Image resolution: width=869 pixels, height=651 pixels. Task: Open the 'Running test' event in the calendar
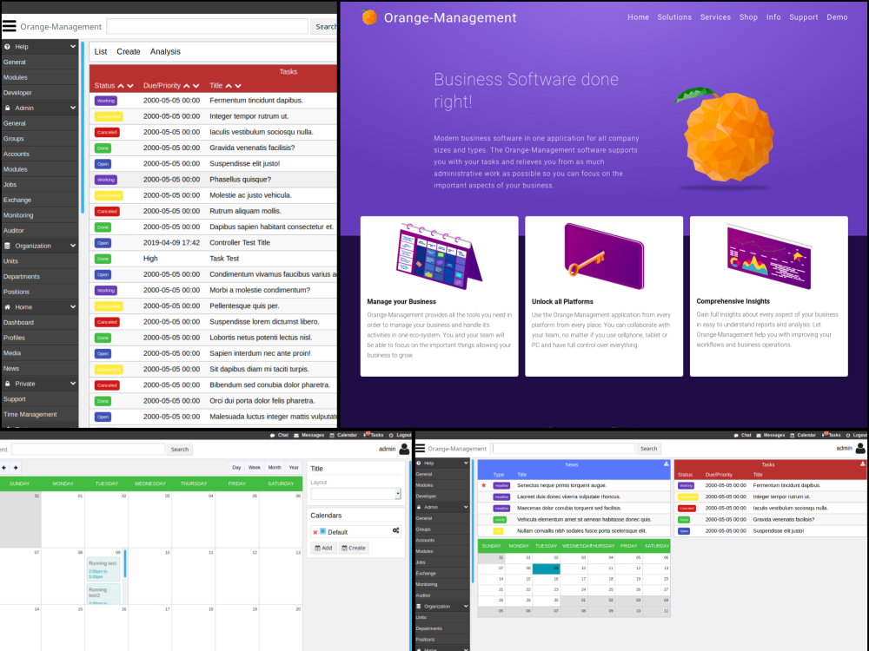pos(103,569)
